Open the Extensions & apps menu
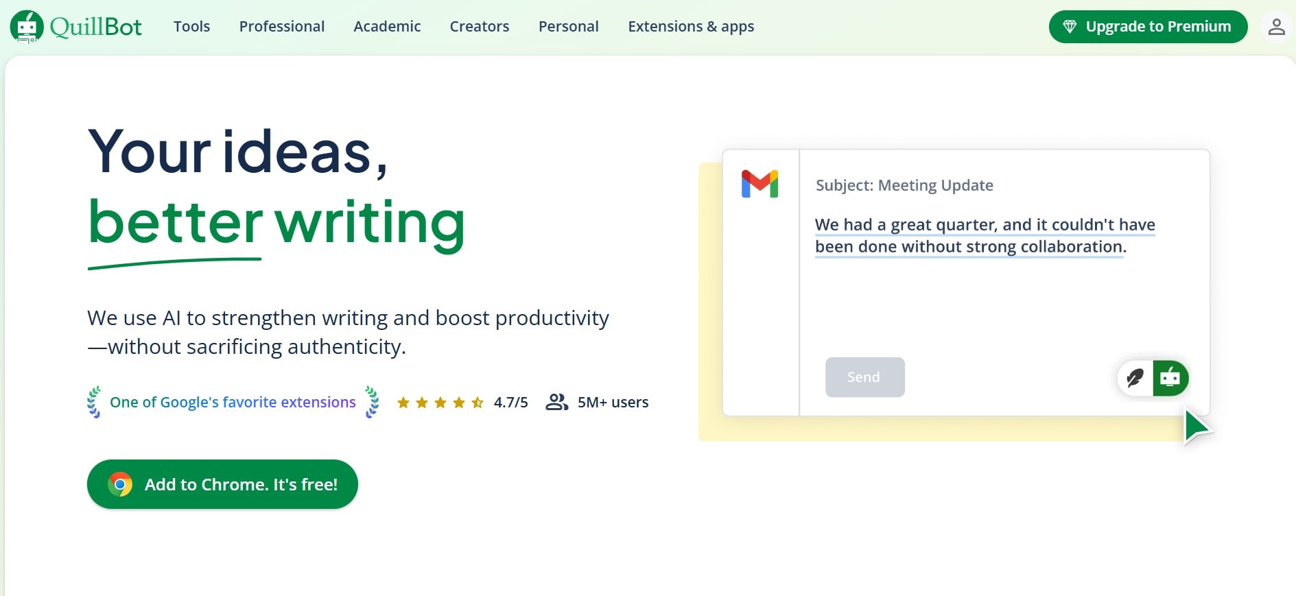Screen dimensions: 1296x596 coord(691,27)
